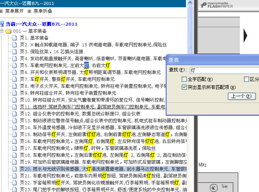Open 页23. 尾门把手中的解锁按钮 entry
259x192 pixels.
coord(103,190)
